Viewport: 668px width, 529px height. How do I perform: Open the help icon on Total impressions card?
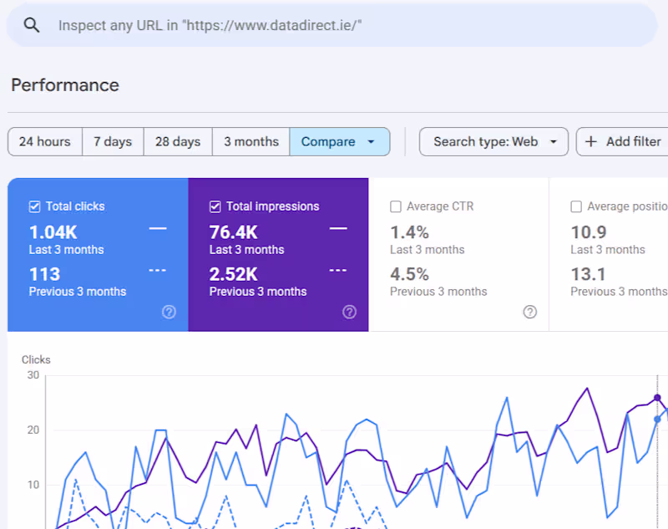(x=349, y=312)
